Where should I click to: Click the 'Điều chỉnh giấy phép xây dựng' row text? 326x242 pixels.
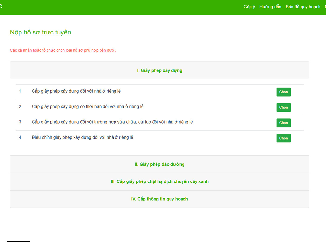coord(82,138)
